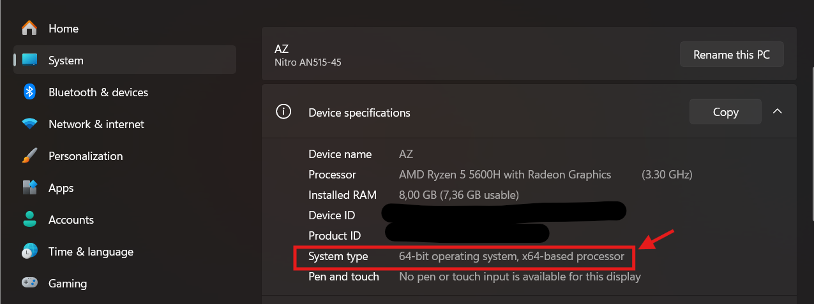Collapse Device specifications using the chevron
Viewport: 814px width, 304px height.
click(x=777, y=112)
